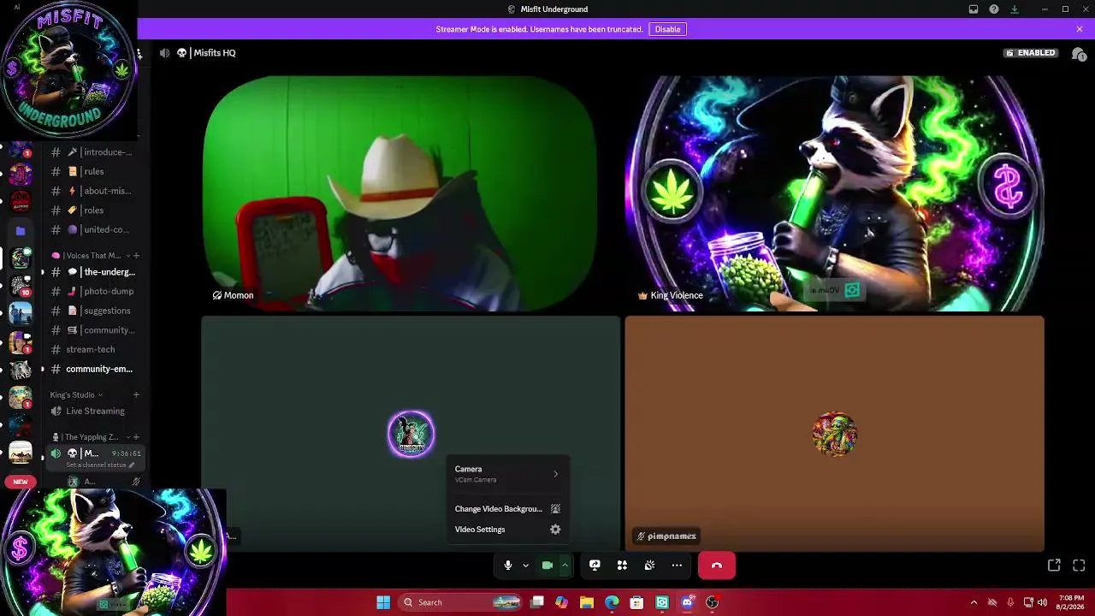Disconnect from the voice call

[x=717, y=566]
